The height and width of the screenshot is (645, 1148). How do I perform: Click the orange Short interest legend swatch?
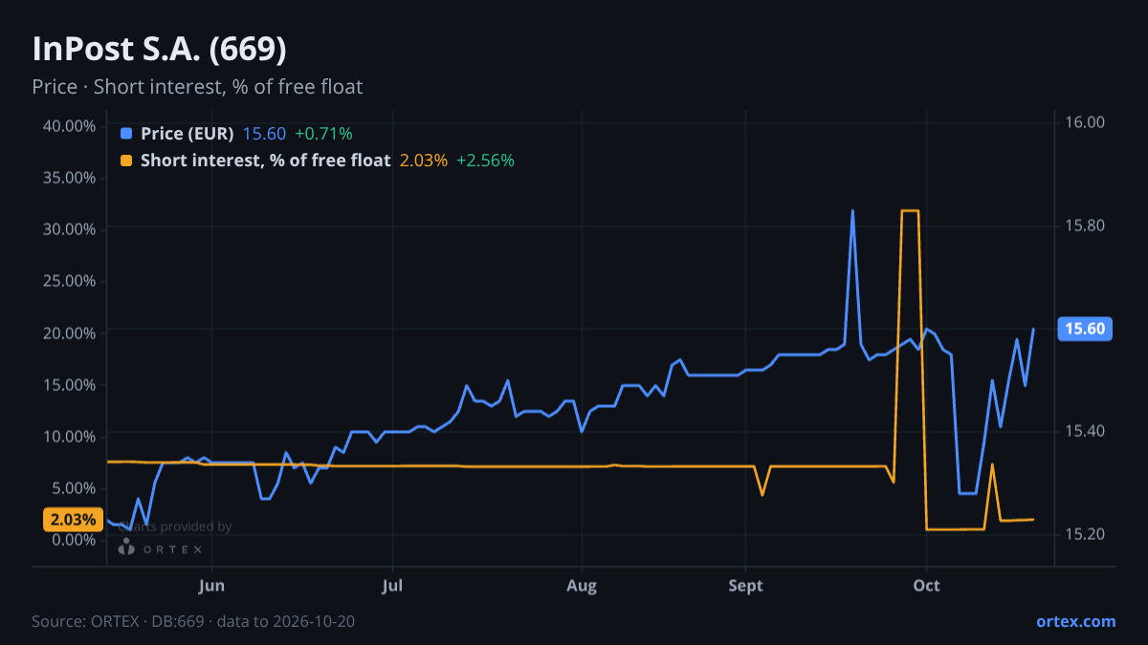tap(126, 161)
